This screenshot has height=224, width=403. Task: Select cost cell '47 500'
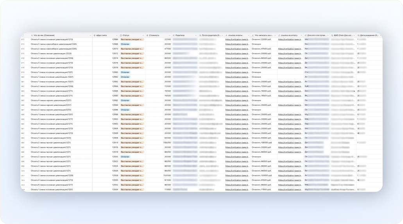168,49
